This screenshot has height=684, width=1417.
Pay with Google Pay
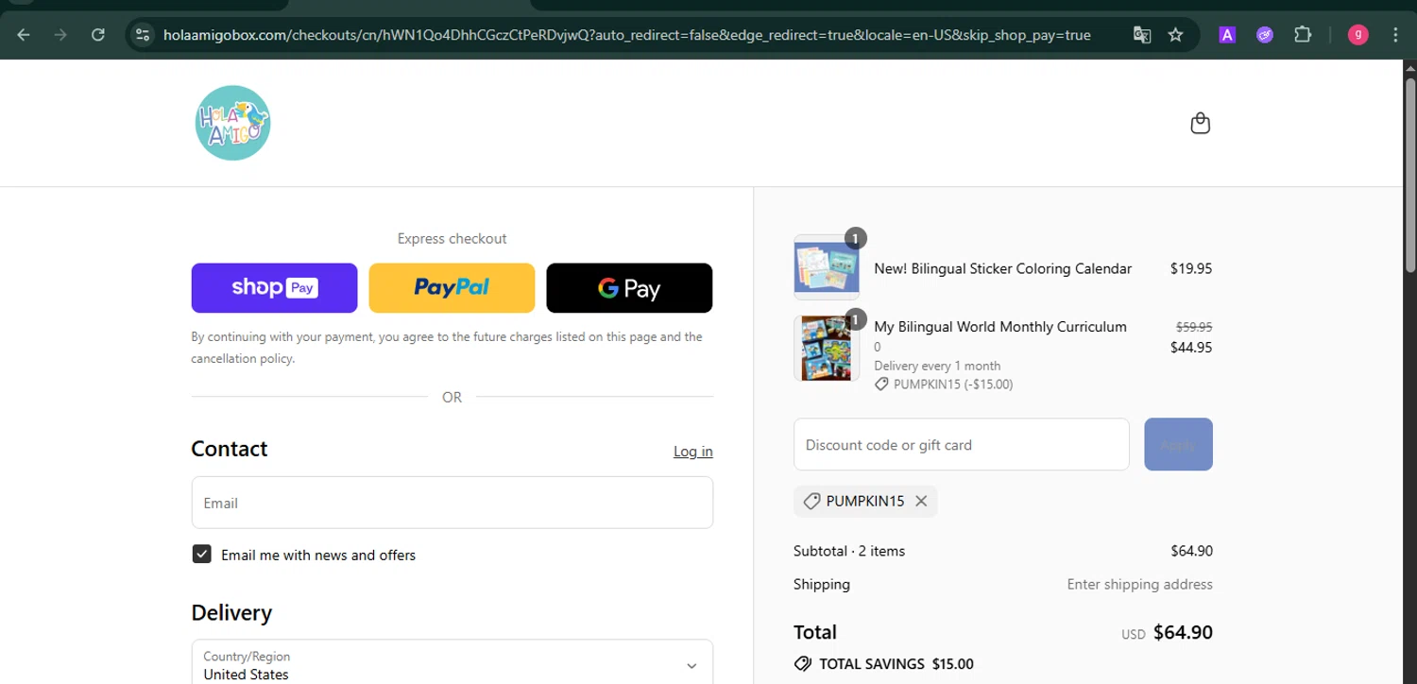(629, 288)
